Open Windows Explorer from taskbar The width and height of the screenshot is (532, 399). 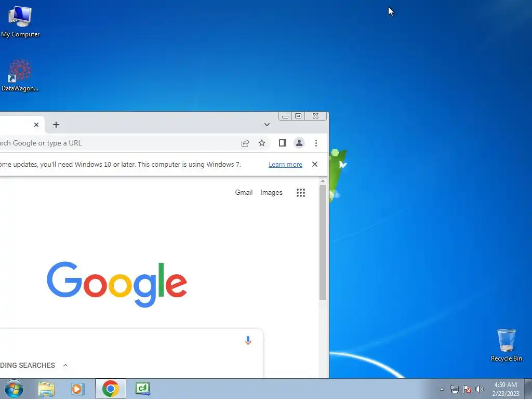tap(46, 389)
